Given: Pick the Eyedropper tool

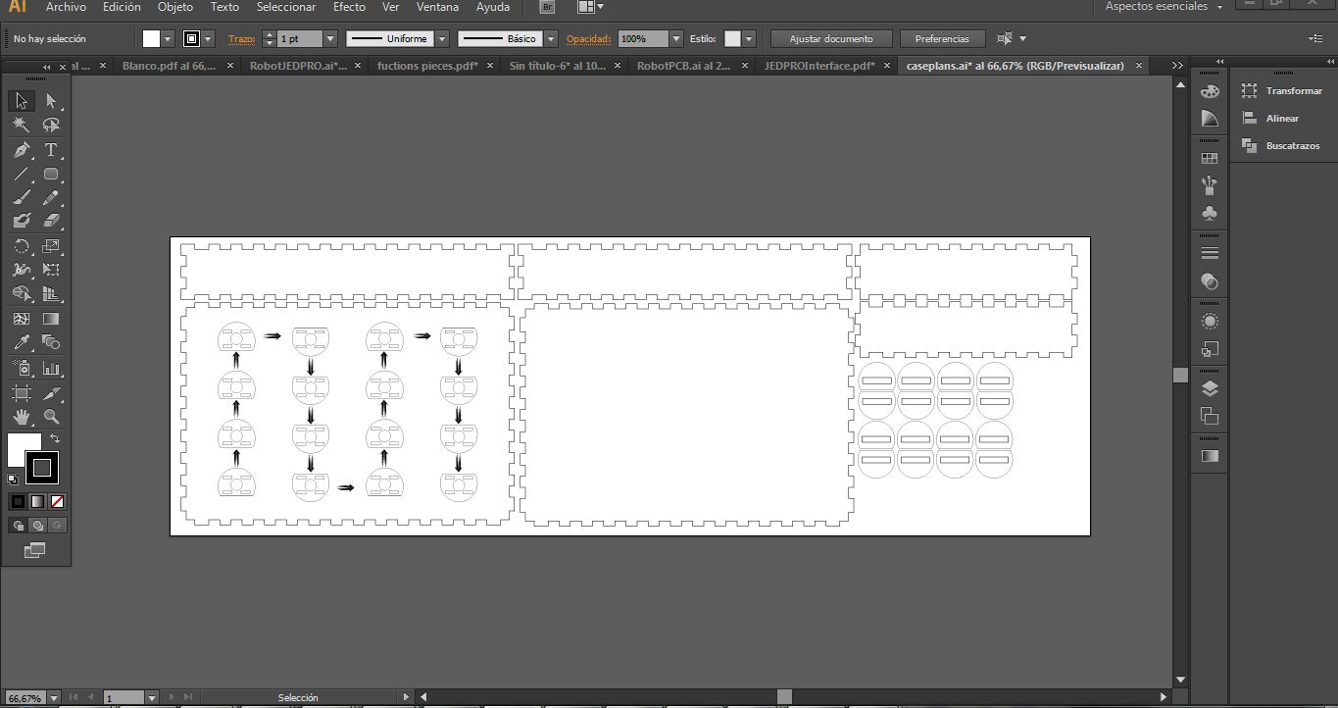Looking at the screenshot, I should 22,342.
